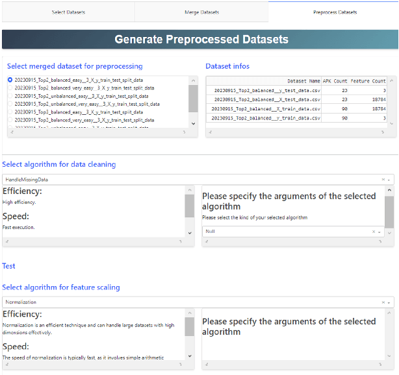Choose the Top3_balanced_easy dataset radio option

[x=9, y=112]
